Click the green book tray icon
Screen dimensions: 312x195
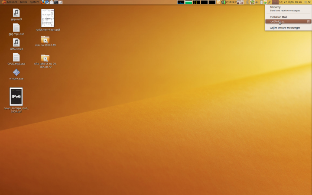[252, 2]
